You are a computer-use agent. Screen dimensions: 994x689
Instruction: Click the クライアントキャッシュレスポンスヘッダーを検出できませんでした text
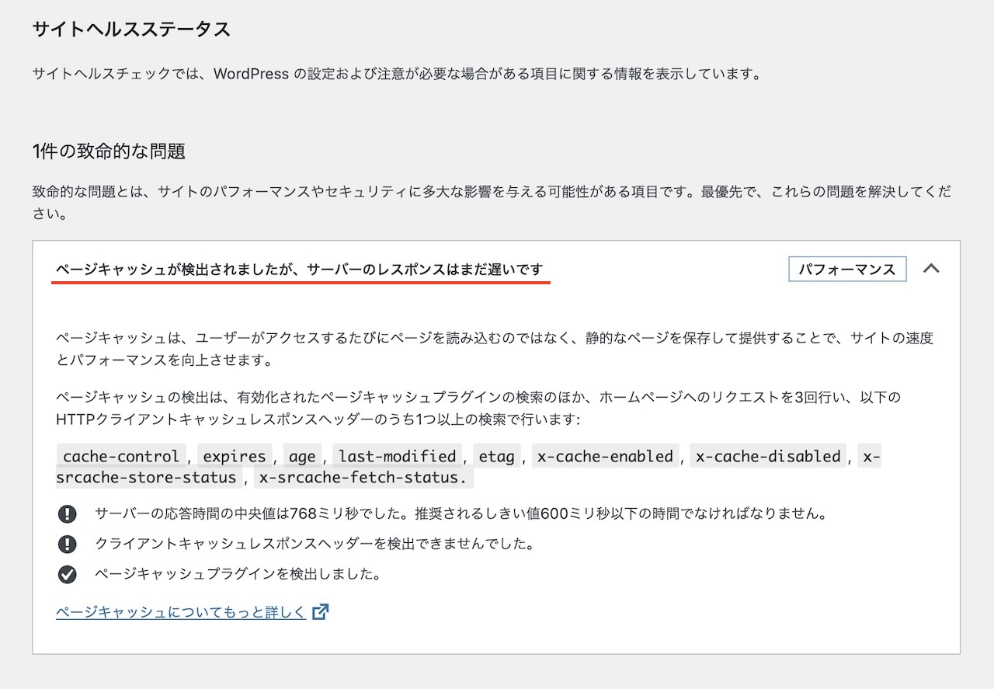pyautogui.click(x=315, y=544)
